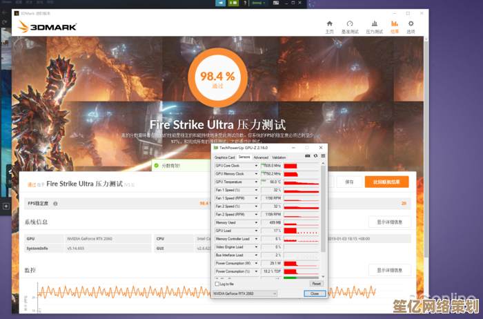This screenshot has width=483, height=319.
Task: Click the Steam help question mark icon
Action: 245,3
